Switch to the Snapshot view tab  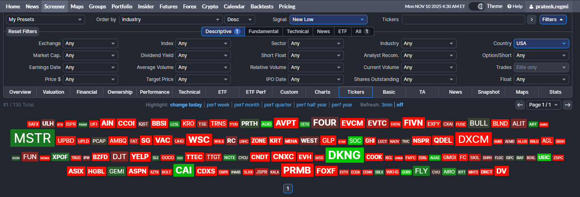(489, 92)
